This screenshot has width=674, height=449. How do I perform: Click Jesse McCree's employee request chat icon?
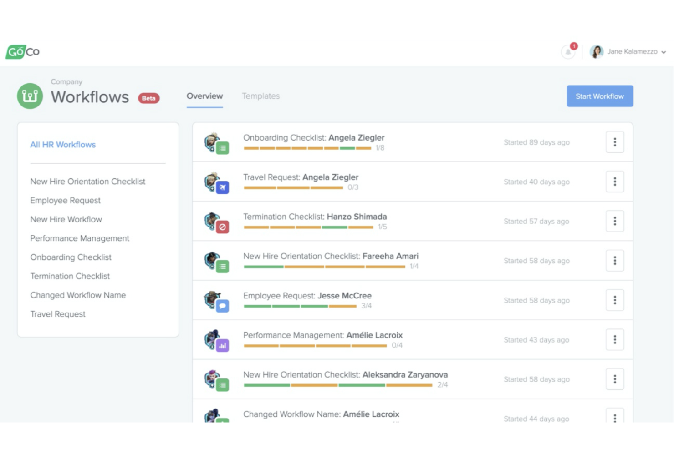click(222, 306)
